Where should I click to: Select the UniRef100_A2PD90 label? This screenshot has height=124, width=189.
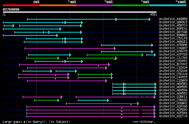pos(173,110)
